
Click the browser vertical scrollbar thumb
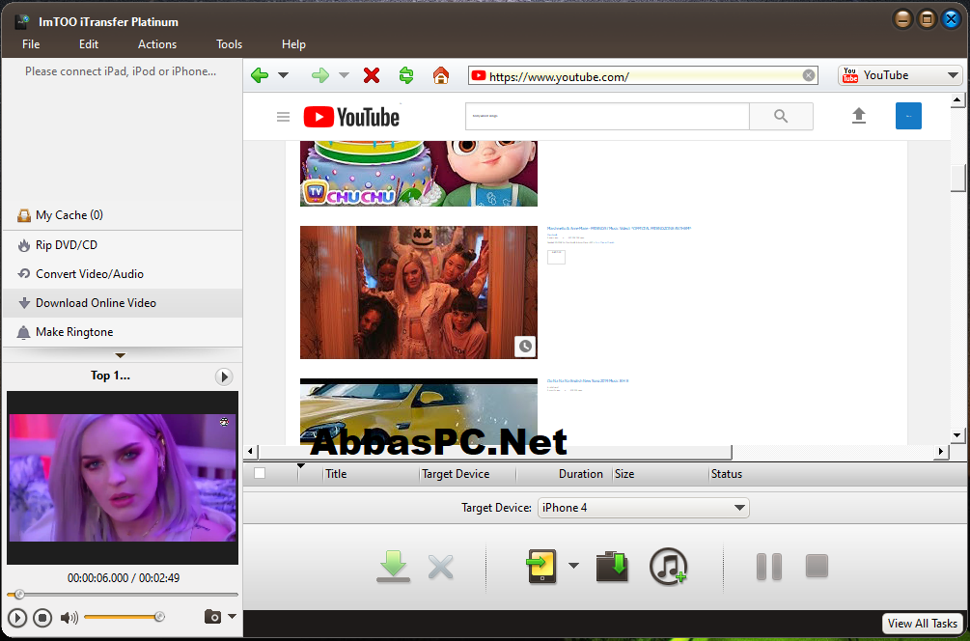pyautogui.click(x=957, y=179)
